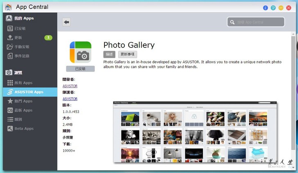Browse 所有 Apps category

coord(23,83)
